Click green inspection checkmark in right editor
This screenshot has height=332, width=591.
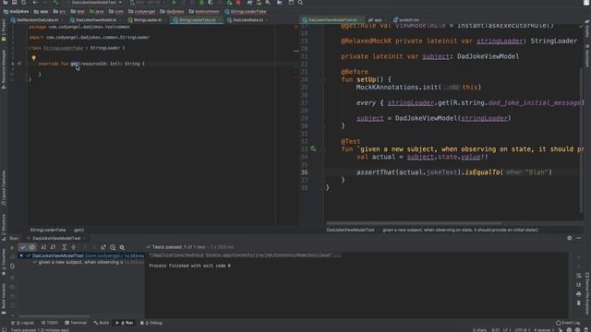coord(581,27)
